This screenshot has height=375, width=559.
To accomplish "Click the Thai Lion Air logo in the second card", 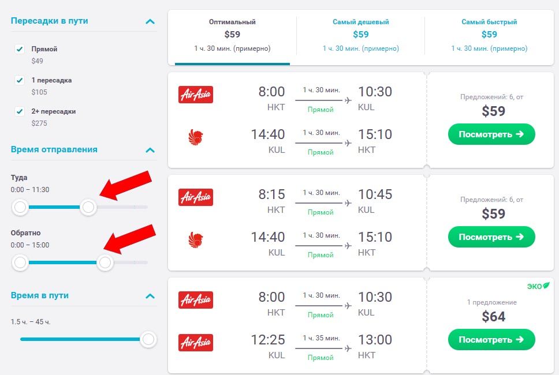I will 196,239.
